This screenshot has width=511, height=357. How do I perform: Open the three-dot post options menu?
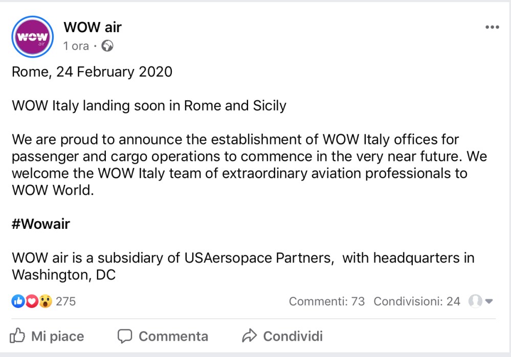point(492,28)
